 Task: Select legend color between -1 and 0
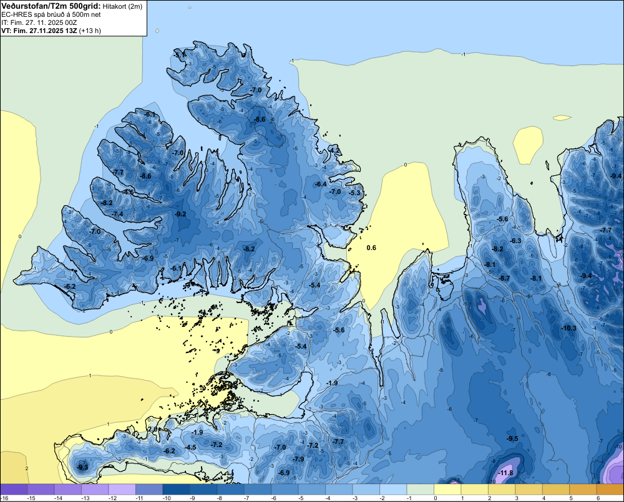pos(420,490)
